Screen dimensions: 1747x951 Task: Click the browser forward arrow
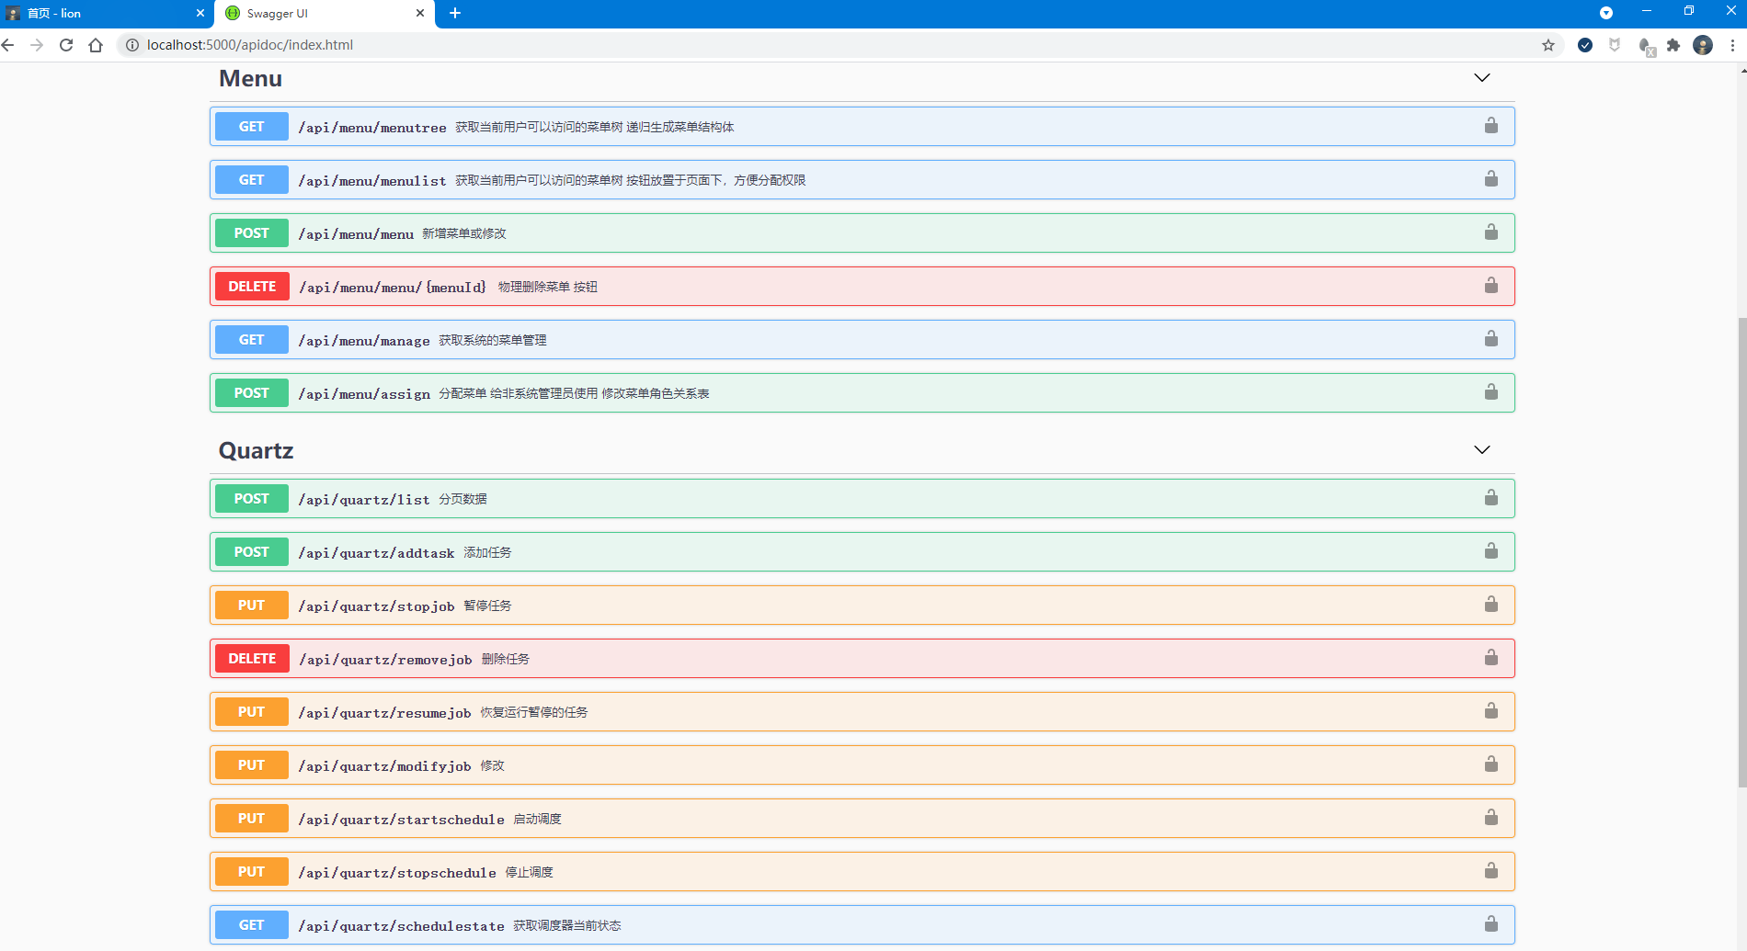click(x=37, y=45)
